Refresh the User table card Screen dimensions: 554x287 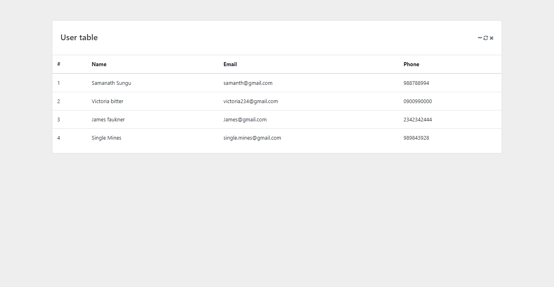pos(485,38)
